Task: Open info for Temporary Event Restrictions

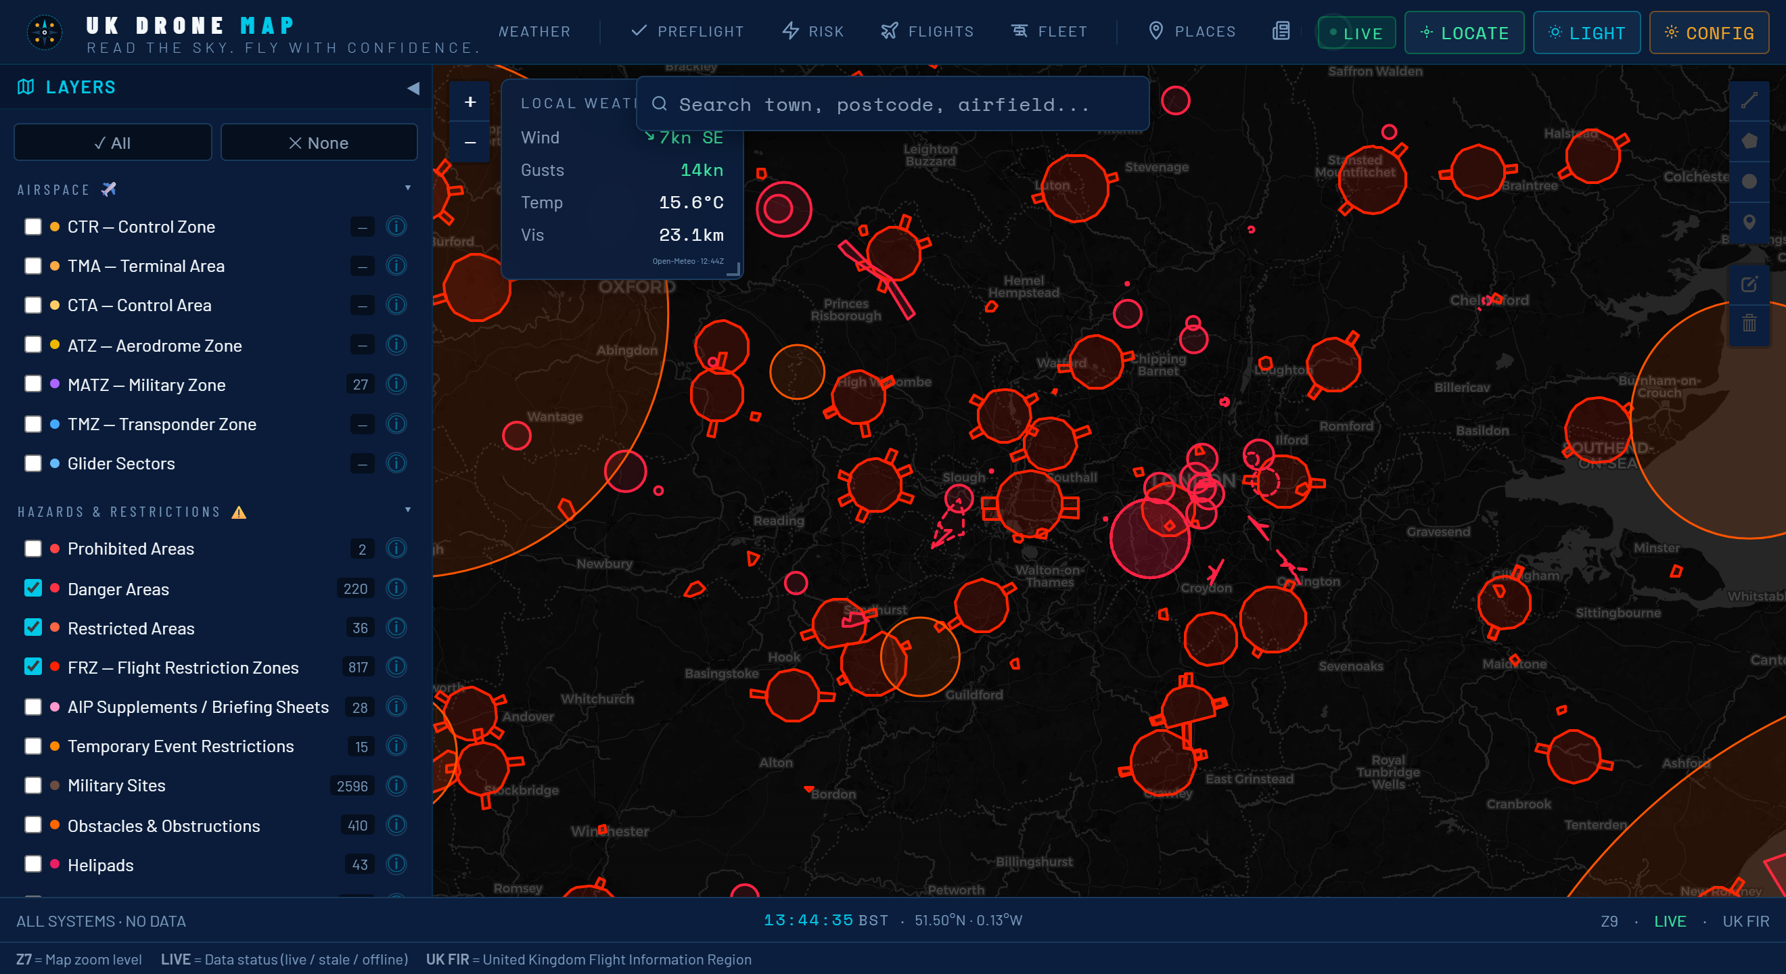Action: click(396, 746)
